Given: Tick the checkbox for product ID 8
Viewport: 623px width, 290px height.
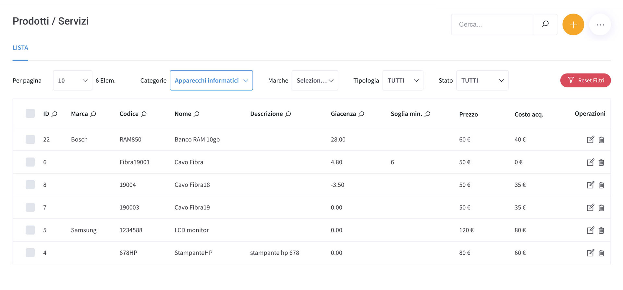Looking at the screenshot, I should [x=30, y=185].
